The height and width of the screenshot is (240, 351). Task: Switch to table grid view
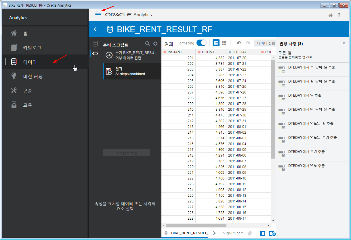[x=216, y=43]
